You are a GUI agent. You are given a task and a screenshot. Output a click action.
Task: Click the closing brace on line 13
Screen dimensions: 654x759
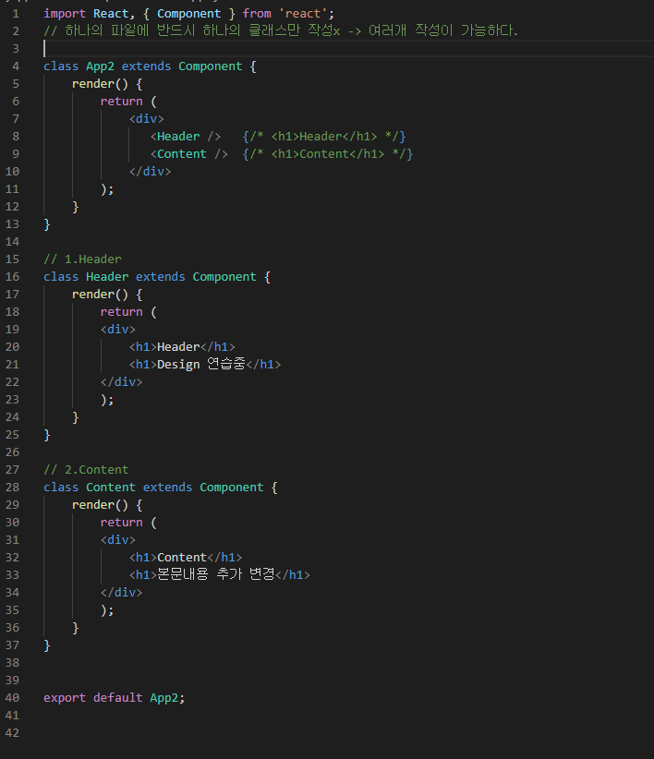47,224
